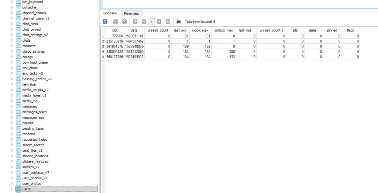Select the table icon next to user_photos
The height and width of the screenshot is (193, 378).
[18, 183]
